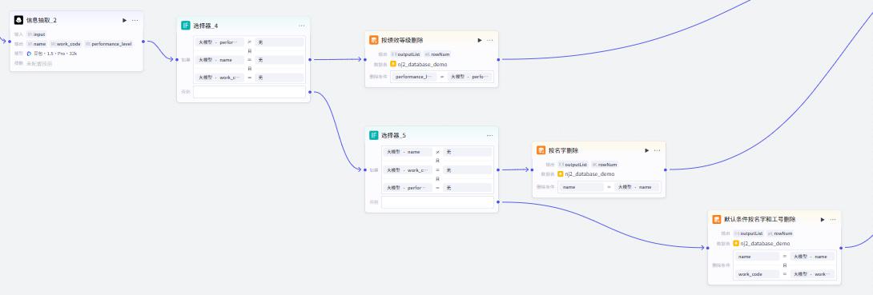Run the 按绩效等级删除 node
873x295 pixels.
(x=480, y=40)
